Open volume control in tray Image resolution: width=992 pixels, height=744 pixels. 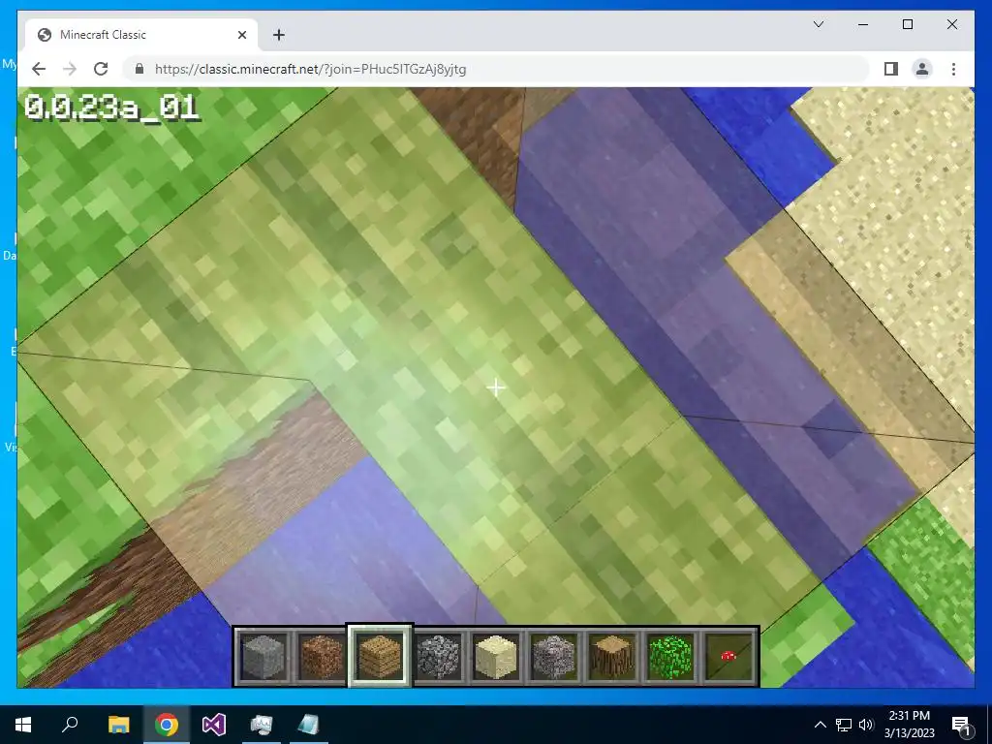[866, 725]
